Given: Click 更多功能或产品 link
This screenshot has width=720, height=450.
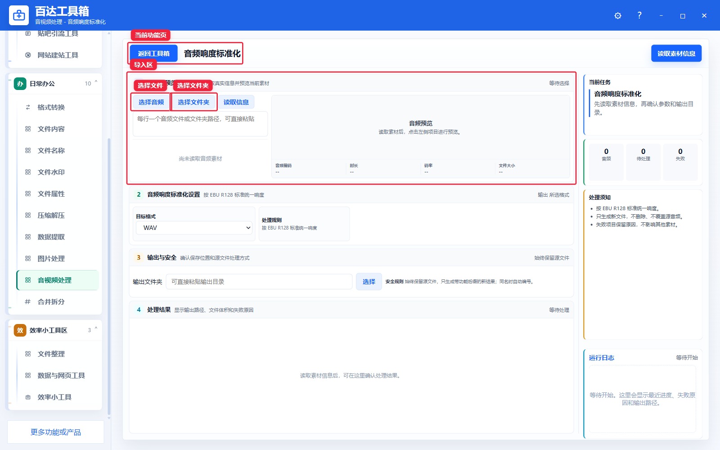Looking at the screenshot, I should point(56,432).
